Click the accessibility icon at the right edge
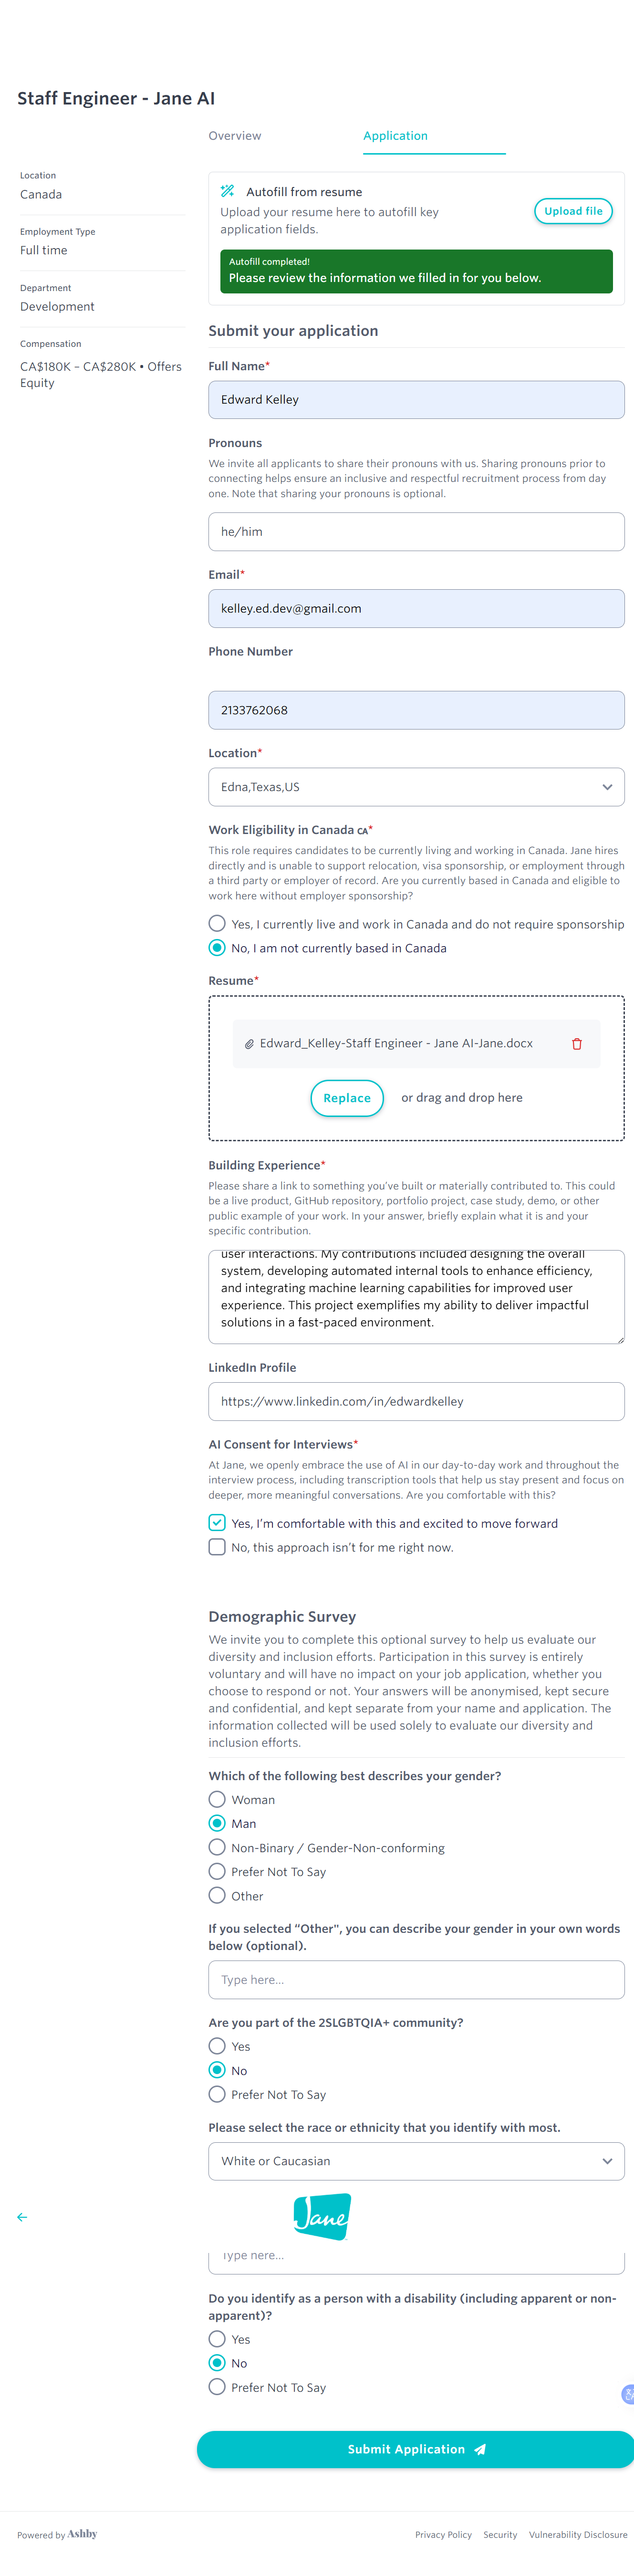 pyautogui.click(x=628, y=2394)
